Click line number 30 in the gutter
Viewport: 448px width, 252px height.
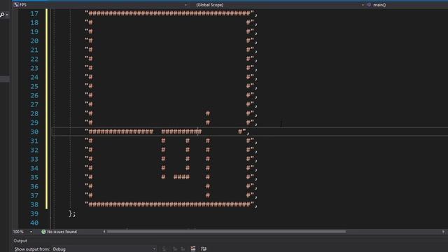pos(34,132)
